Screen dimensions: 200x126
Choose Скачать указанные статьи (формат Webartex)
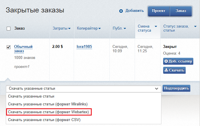coord(48,112)
